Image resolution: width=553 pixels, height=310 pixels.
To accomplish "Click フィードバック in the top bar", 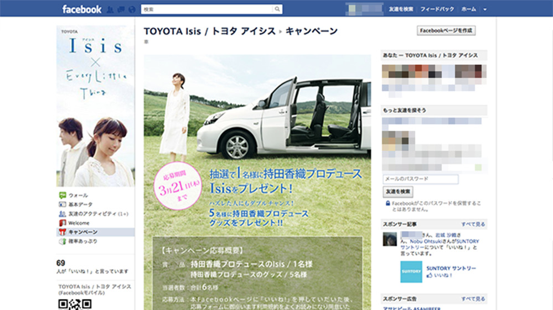I will (x=437, y=9).
